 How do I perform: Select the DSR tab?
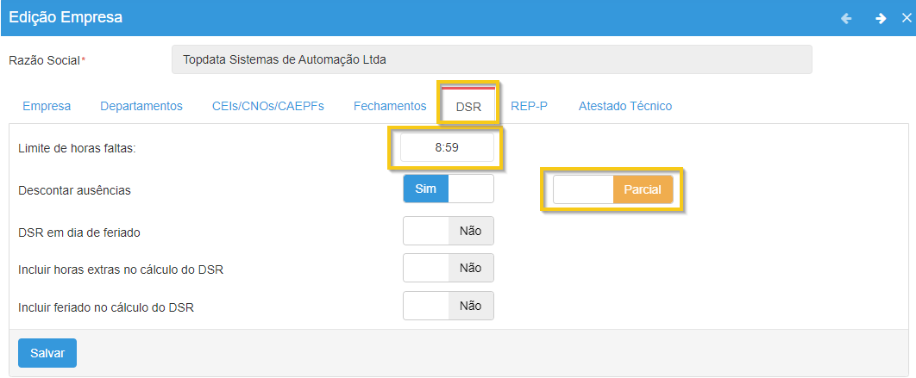(468, 107)
